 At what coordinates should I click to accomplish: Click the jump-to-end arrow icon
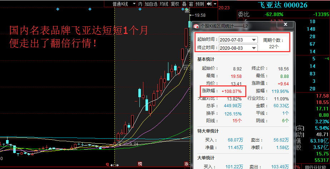click(209, 4)
